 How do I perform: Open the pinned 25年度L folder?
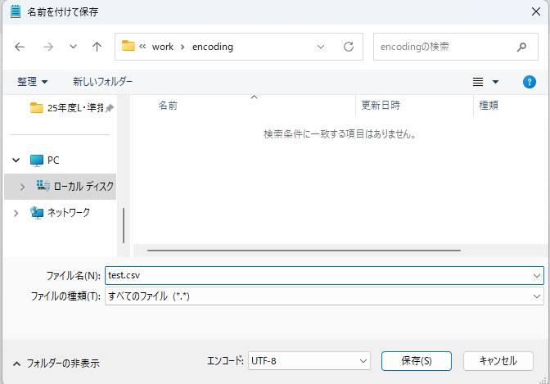(x=66, y=108)
